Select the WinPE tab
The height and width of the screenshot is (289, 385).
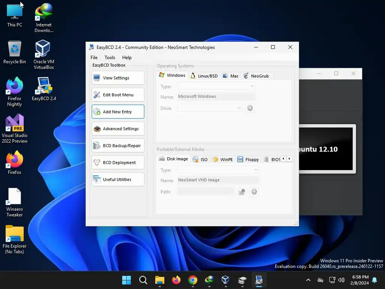[x=223, y=160]
